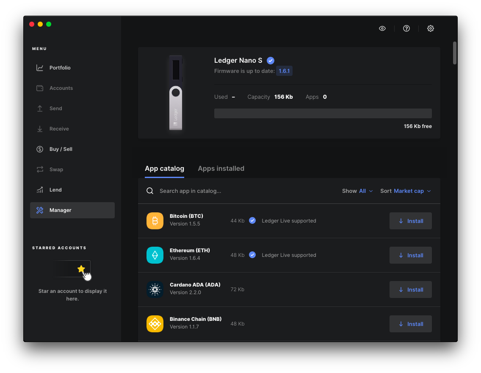
Task: Click the Capacity 156 Kb value
Action: [x=283, y=97]
